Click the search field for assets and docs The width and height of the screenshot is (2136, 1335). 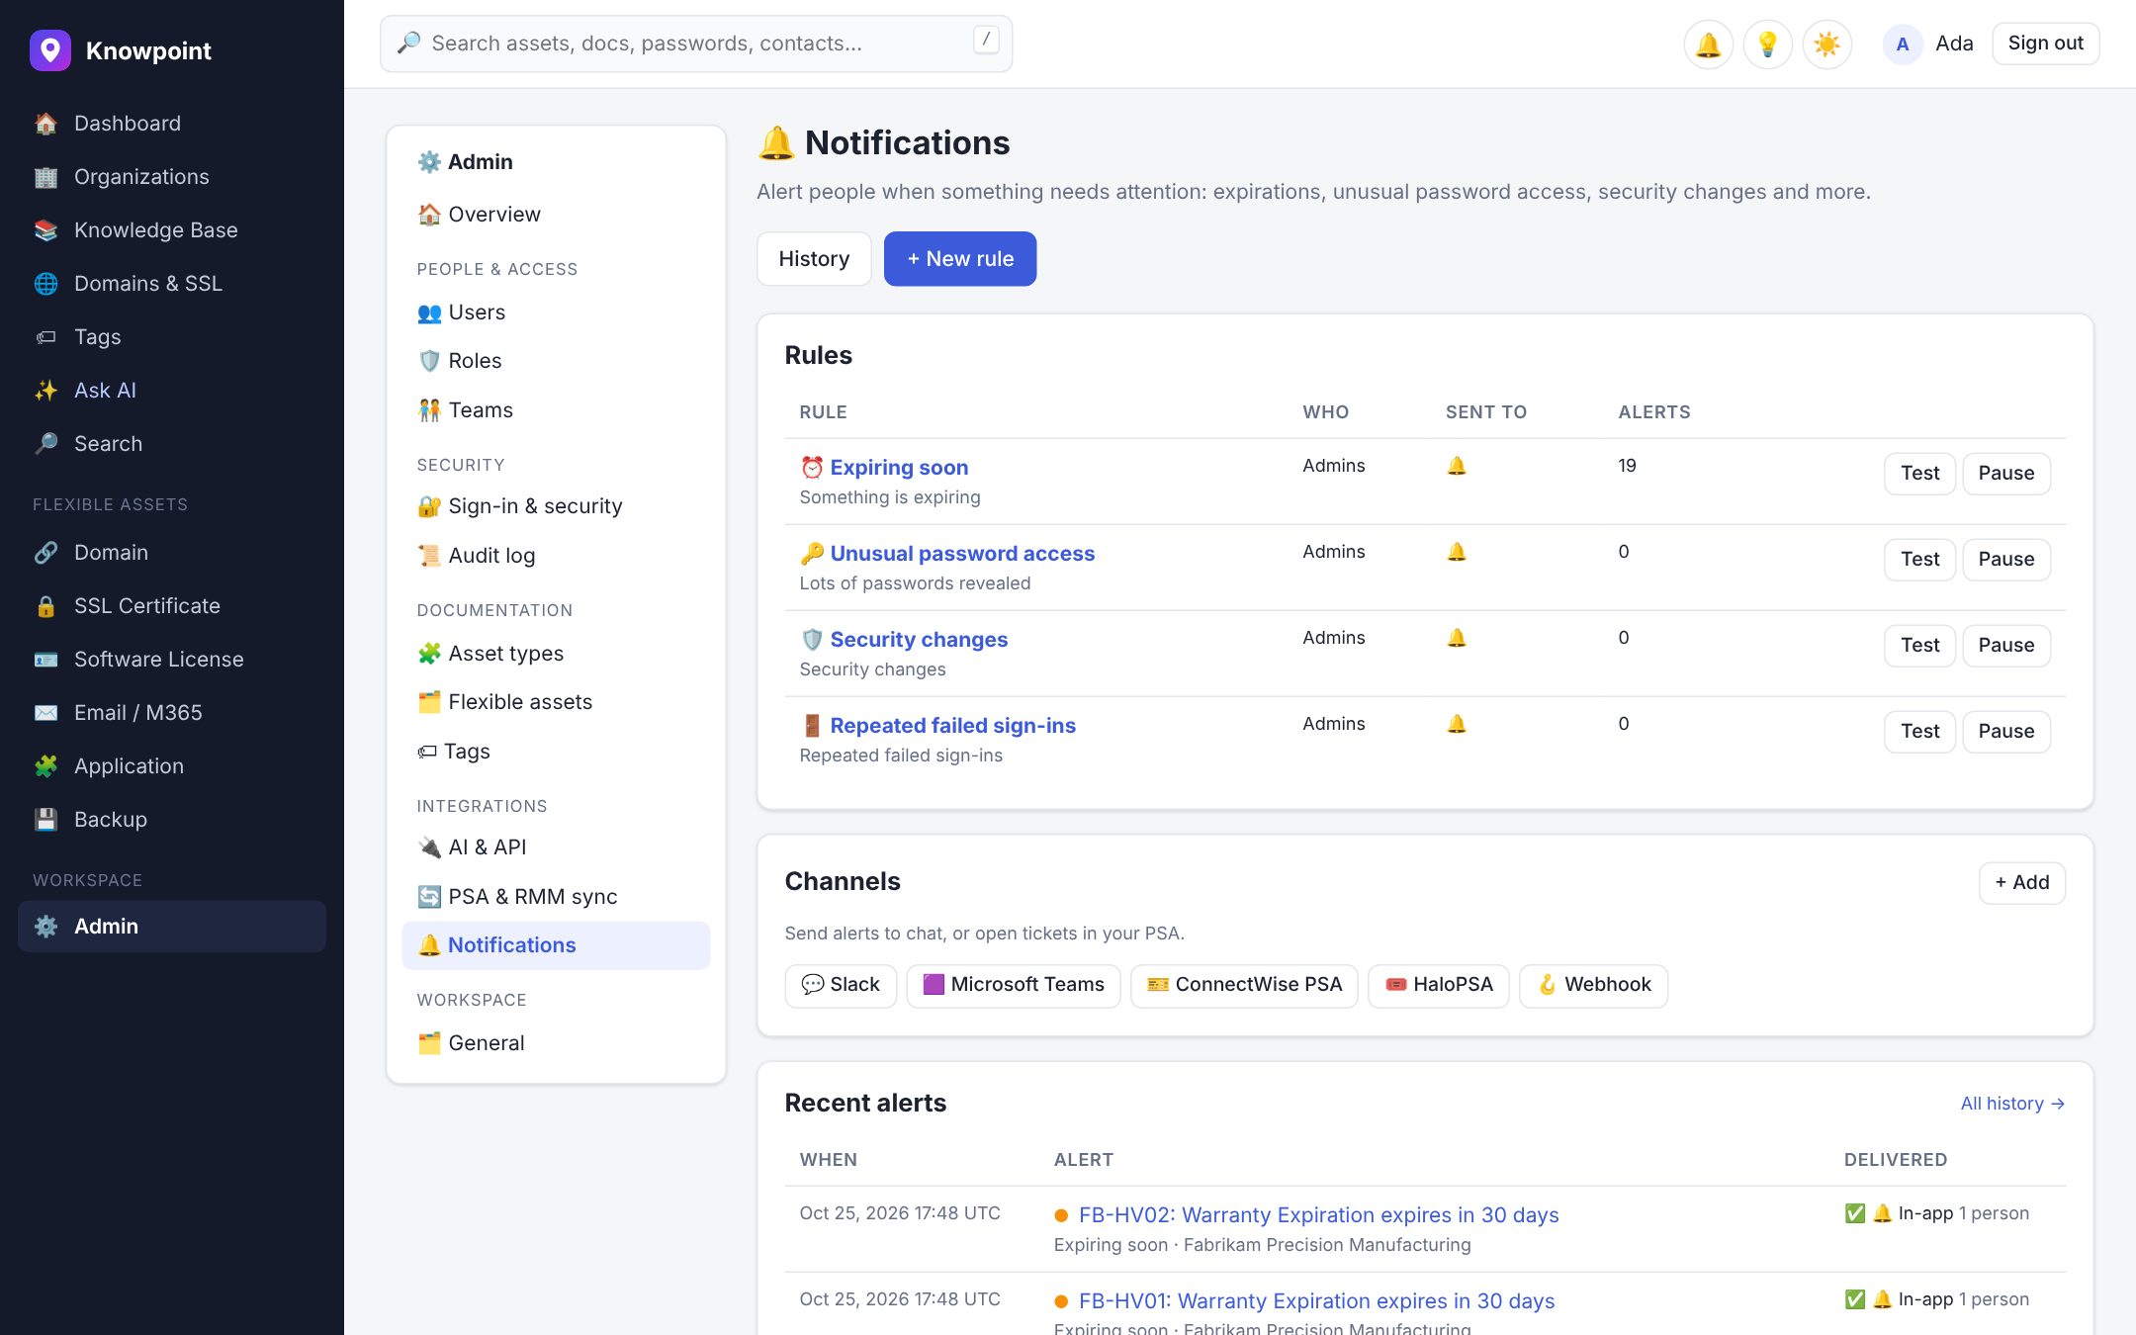[x=696, y=44]
